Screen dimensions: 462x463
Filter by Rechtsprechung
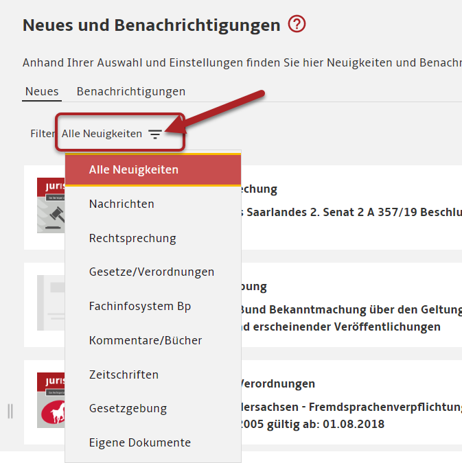click(132, 238)
